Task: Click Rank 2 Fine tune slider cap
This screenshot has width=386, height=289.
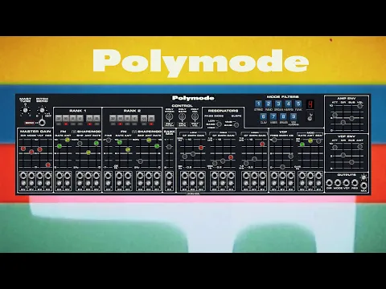Action: click(x=109, y=140)
